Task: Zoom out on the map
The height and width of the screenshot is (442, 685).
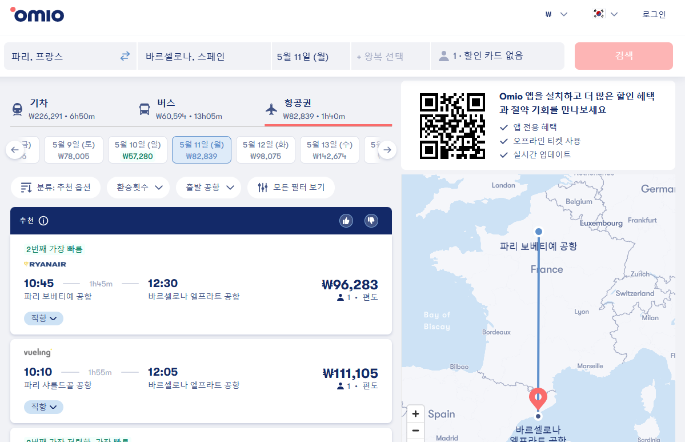Action: click(x=415, y=431)
